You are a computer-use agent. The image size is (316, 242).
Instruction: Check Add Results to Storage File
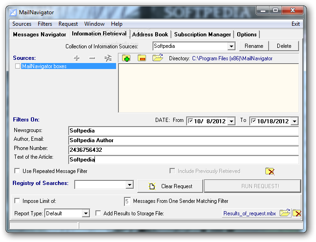point(98,213)
